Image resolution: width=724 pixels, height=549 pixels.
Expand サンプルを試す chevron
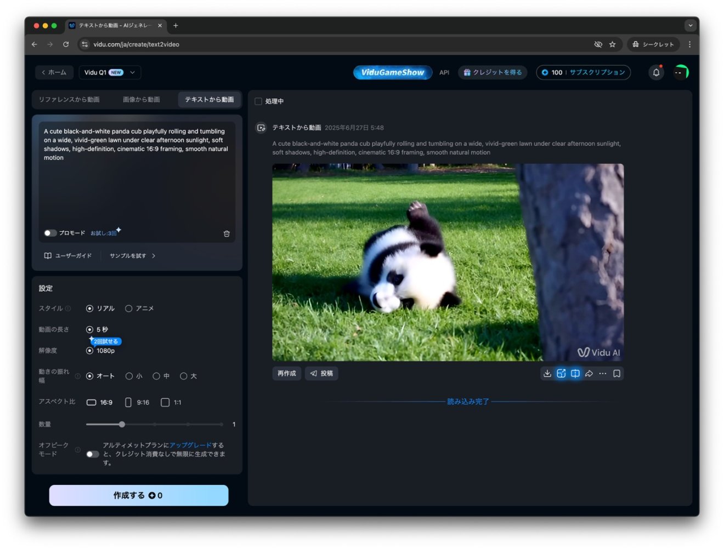pyautogui.click(x=154, y=256)
